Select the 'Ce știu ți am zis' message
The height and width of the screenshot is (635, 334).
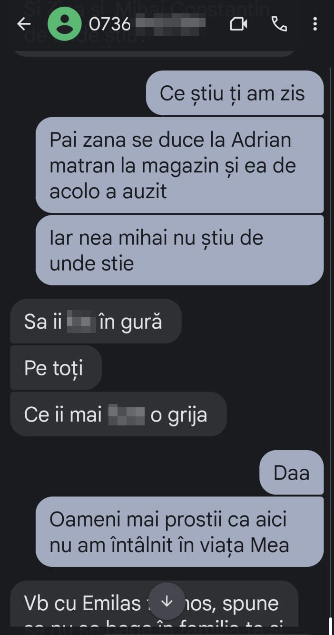coord(235,93)
